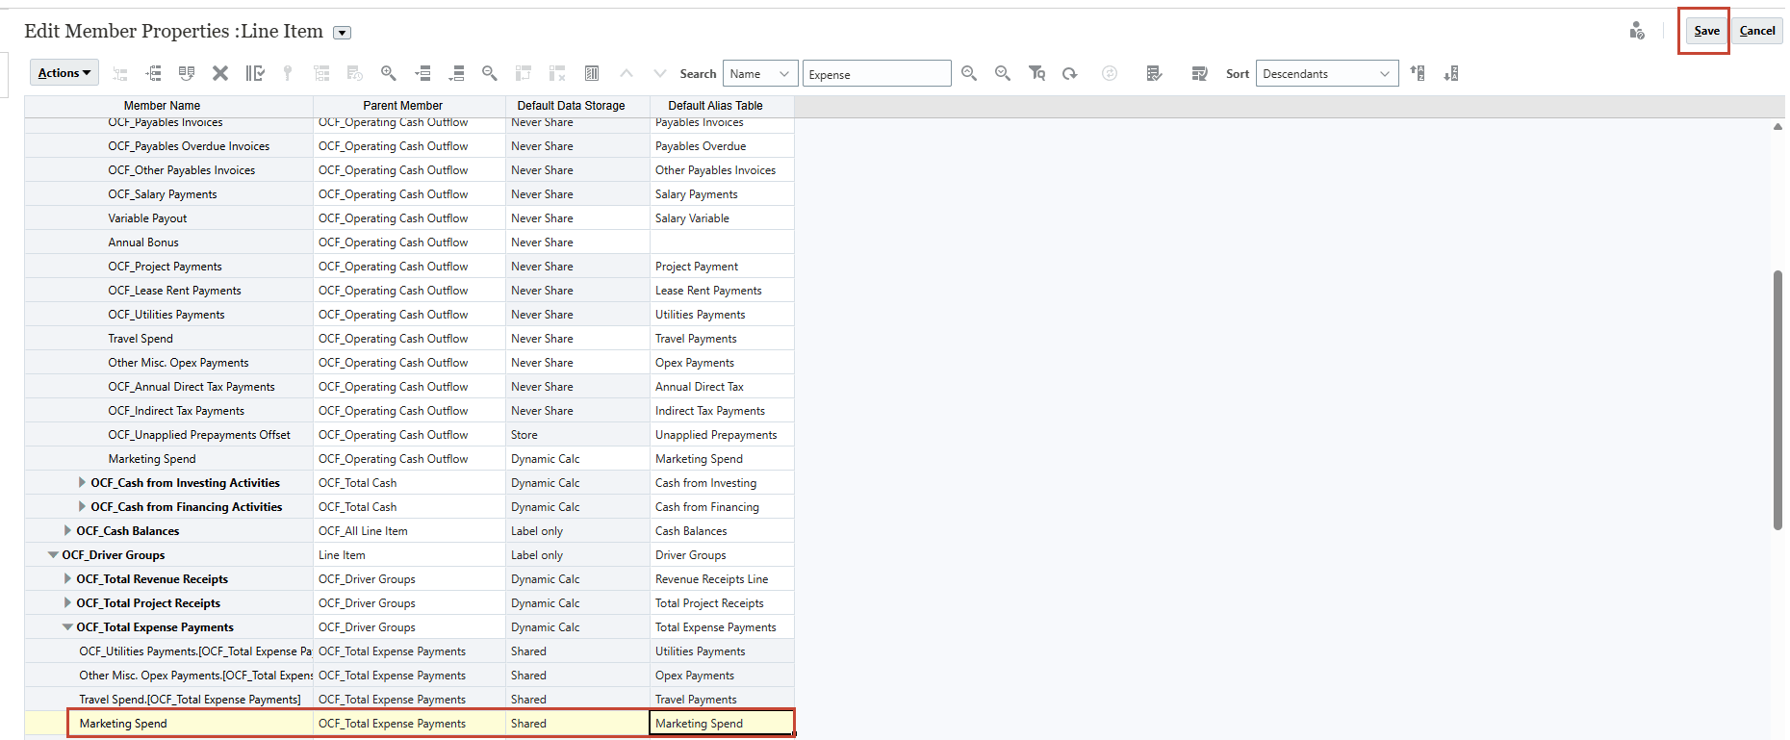Click the Default Data Storage column header
Screen dimensions: 1790x740
577,106
